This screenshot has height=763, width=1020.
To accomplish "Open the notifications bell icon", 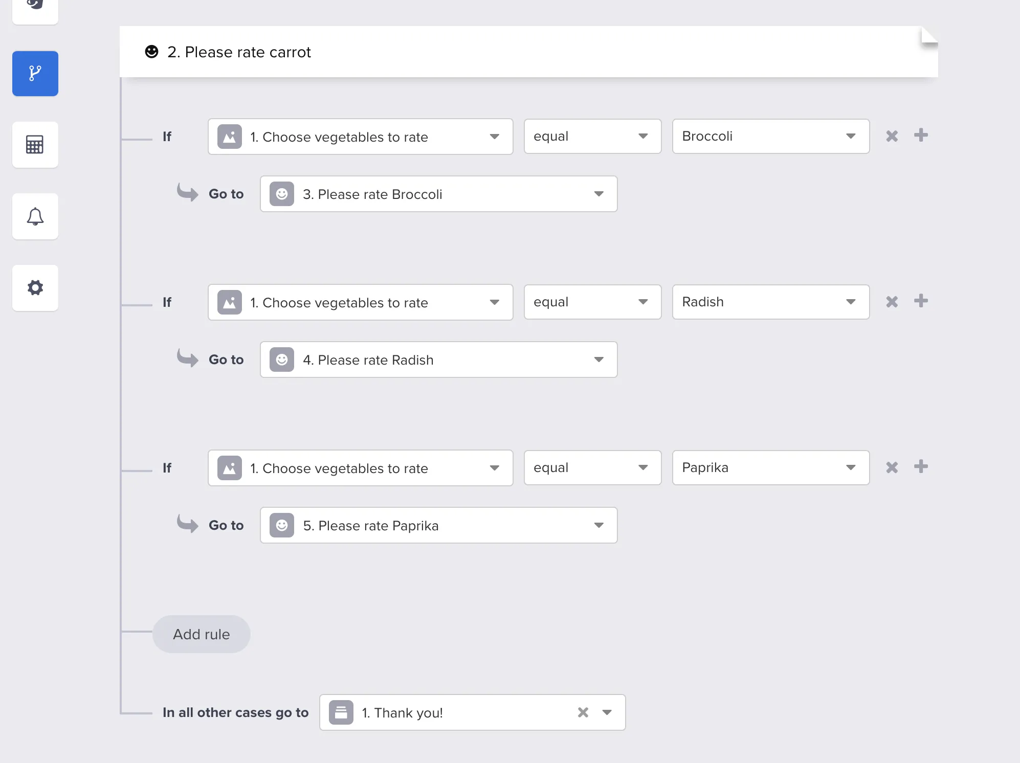I will (x=35, y=216).
